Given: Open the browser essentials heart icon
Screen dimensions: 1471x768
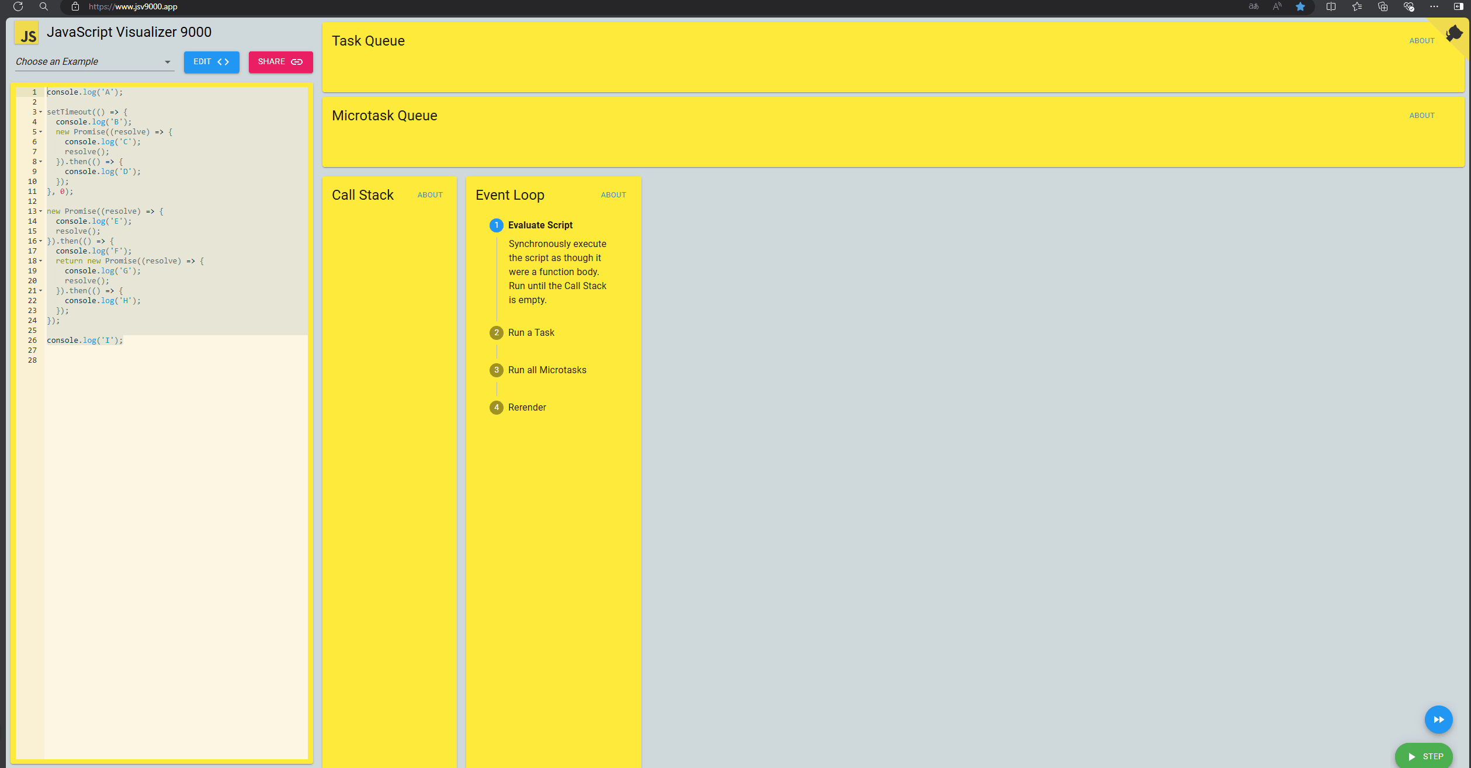Looking at the screenshot, I should tap(1408, 6).
